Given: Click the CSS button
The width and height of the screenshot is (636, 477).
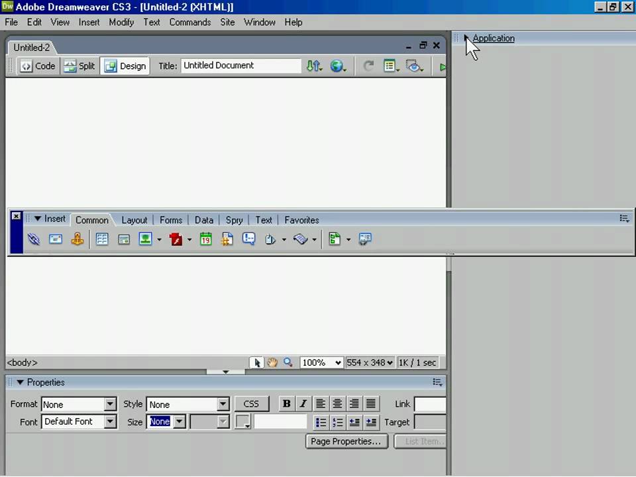Looking at the screenshot, I should (252, 404).
